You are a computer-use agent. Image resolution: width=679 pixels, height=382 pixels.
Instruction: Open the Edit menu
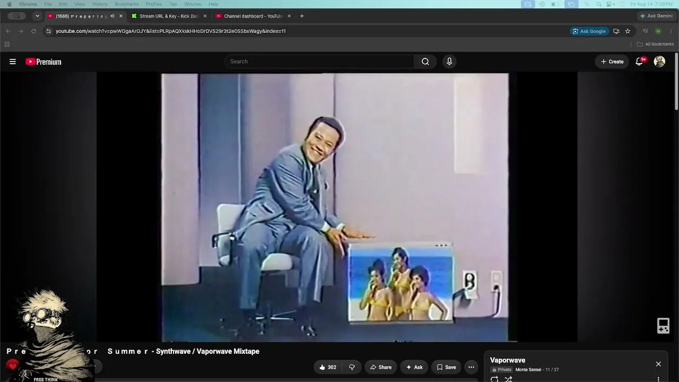coord(63,4)
